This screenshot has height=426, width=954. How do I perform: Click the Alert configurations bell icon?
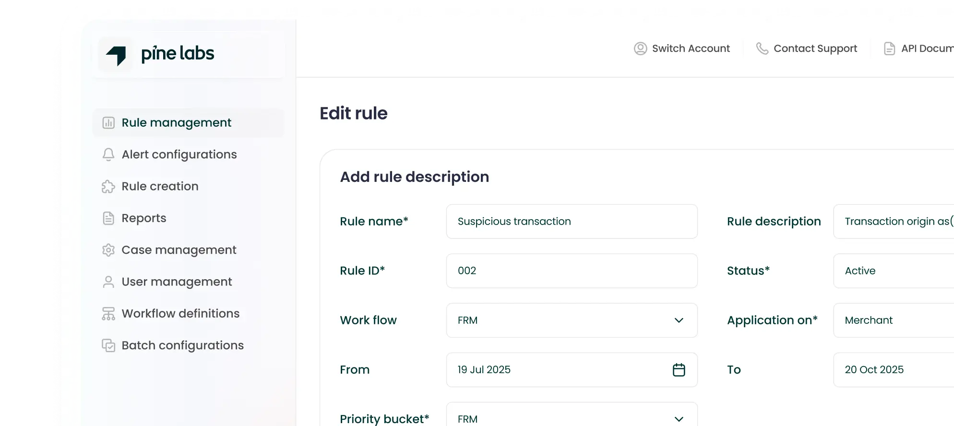(108, 154)
